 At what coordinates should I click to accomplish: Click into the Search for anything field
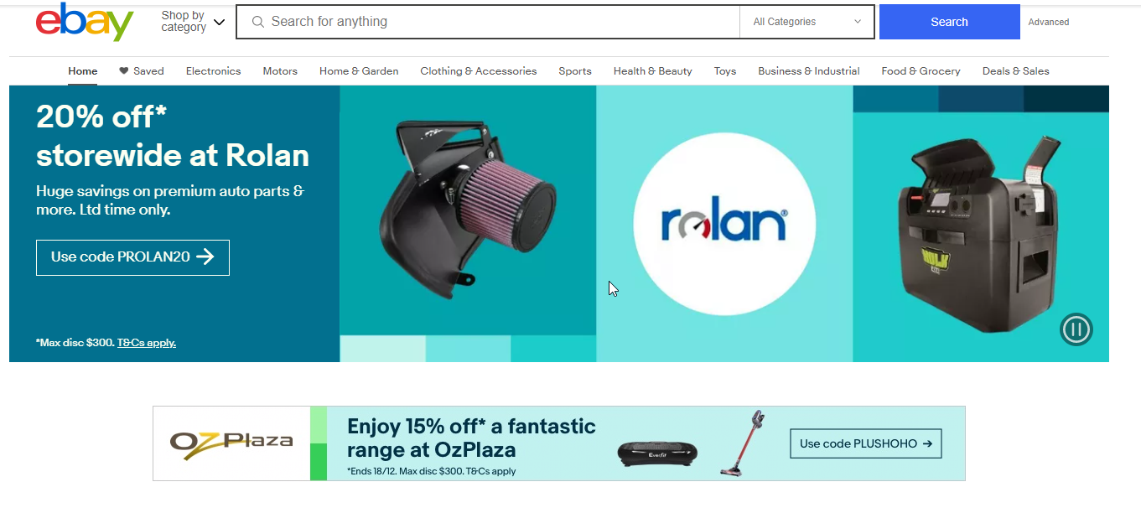[x=503, y=22]
